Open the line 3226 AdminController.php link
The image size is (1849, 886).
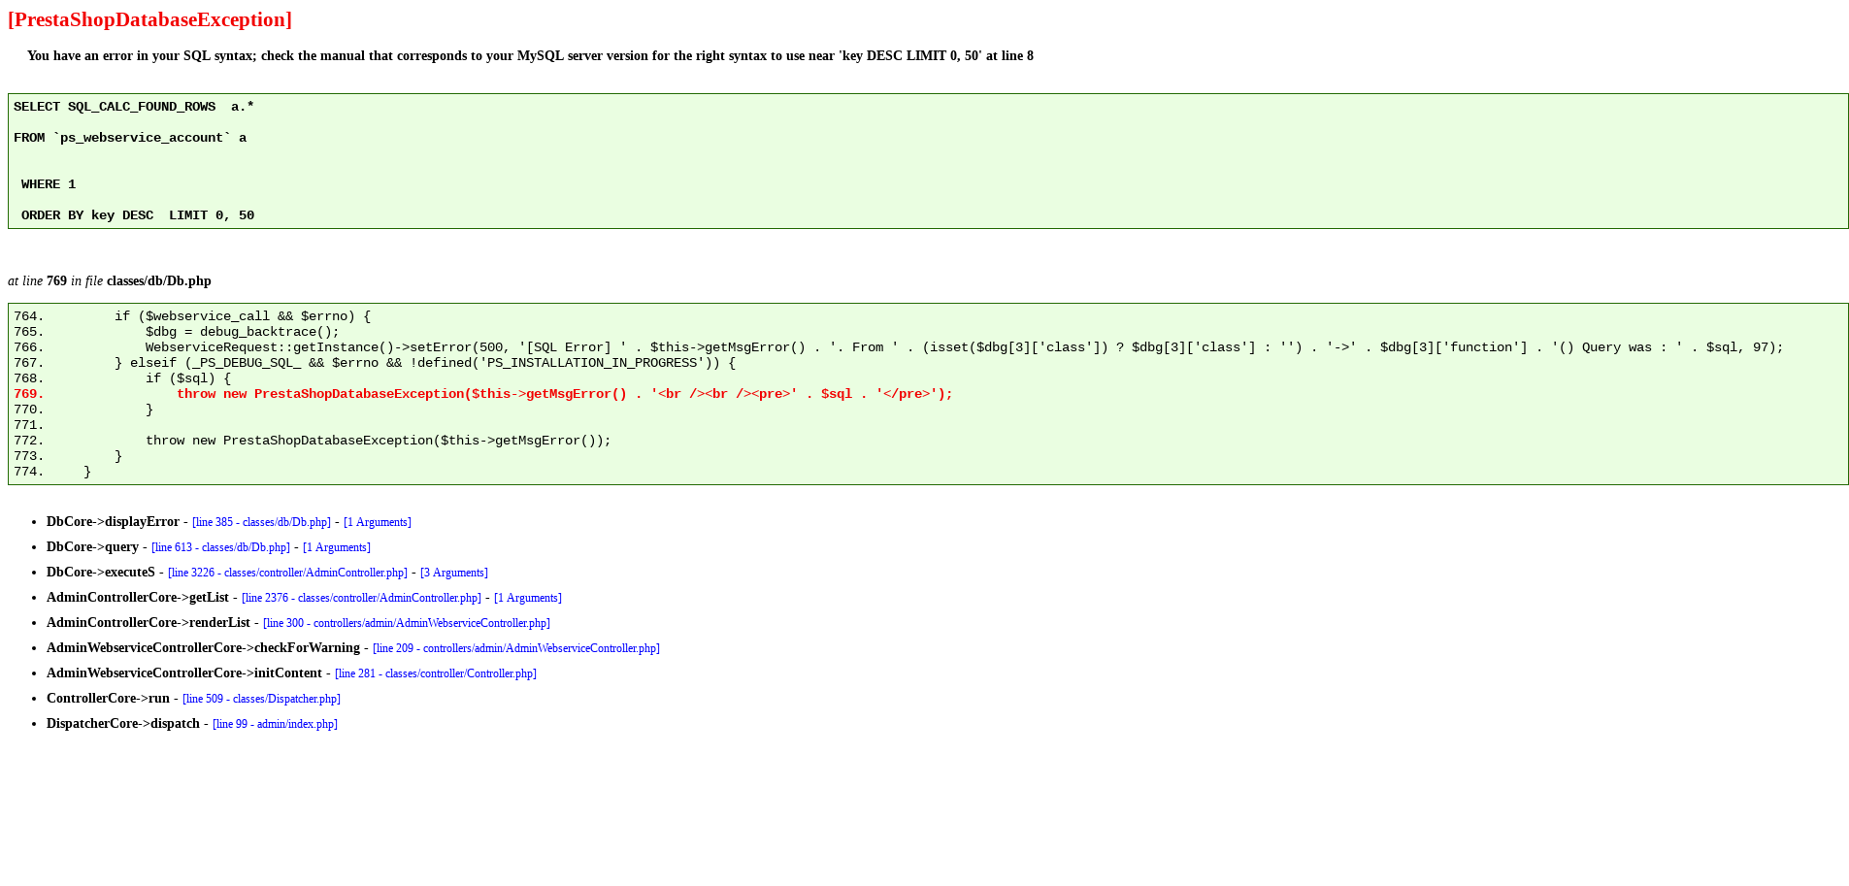tap(287, 572)
